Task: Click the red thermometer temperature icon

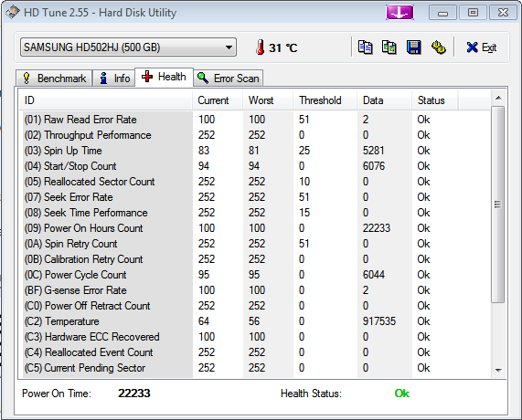Action: point(261,47)
